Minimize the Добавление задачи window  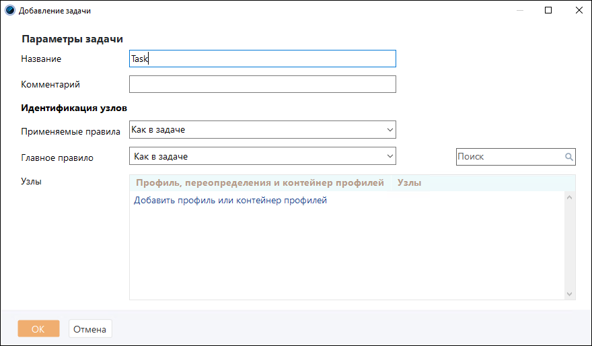coord(517,11)
